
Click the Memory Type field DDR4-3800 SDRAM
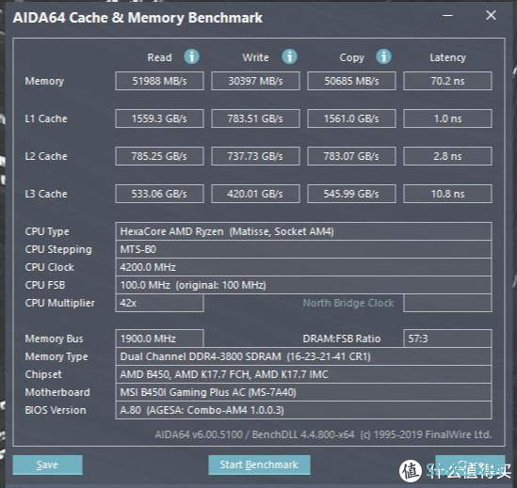303,356
